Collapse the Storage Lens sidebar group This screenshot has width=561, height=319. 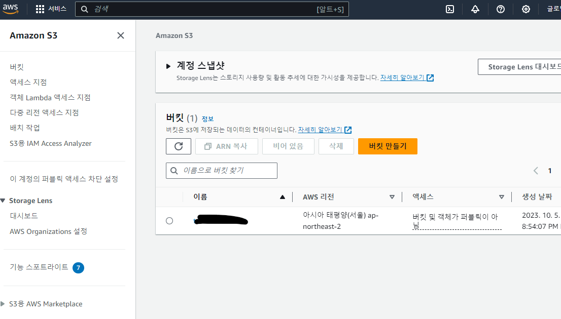(3, 201)
